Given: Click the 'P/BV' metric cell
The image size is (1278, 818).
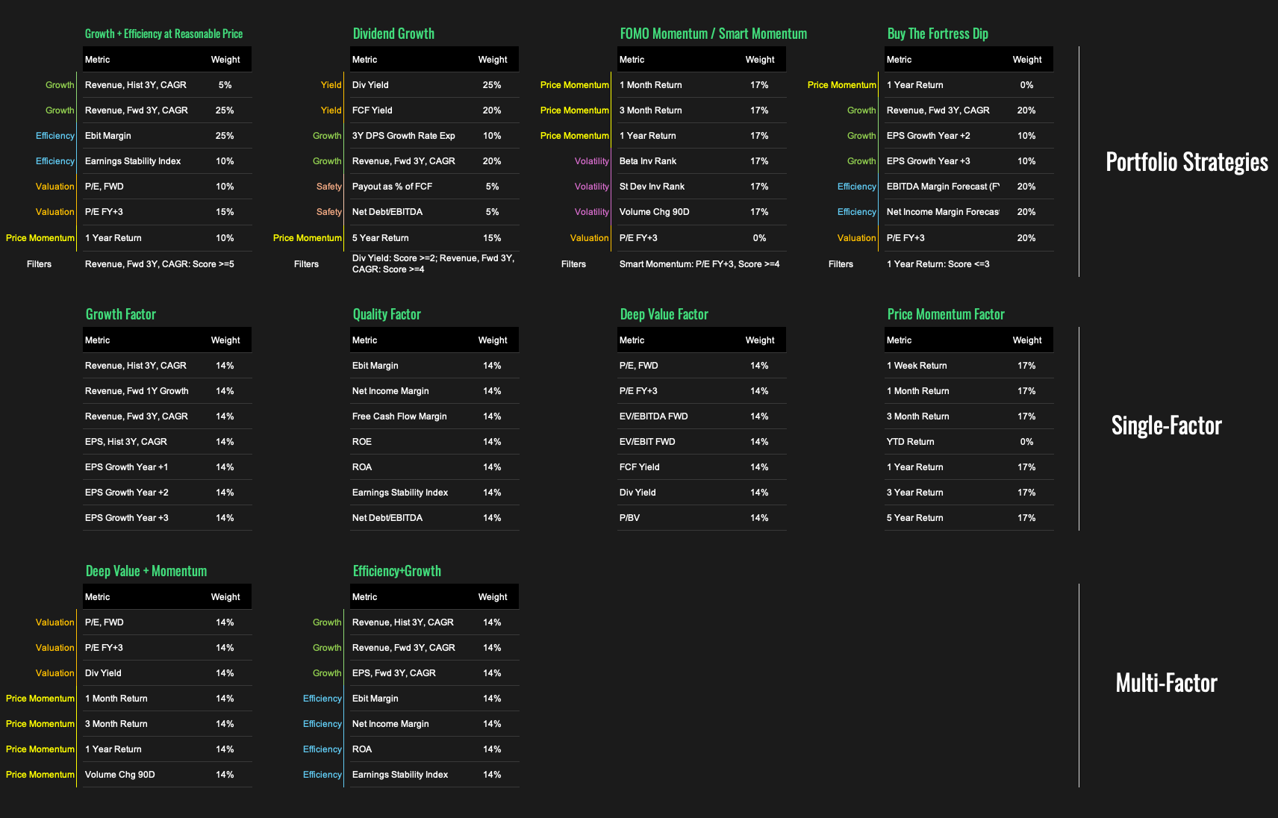Looking at the screenshot, I should tap(629, 518).
